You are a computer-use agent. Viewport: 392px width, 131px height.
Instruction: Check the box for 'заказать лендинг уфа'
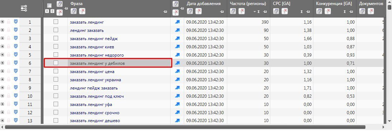(x=56, y=104)
